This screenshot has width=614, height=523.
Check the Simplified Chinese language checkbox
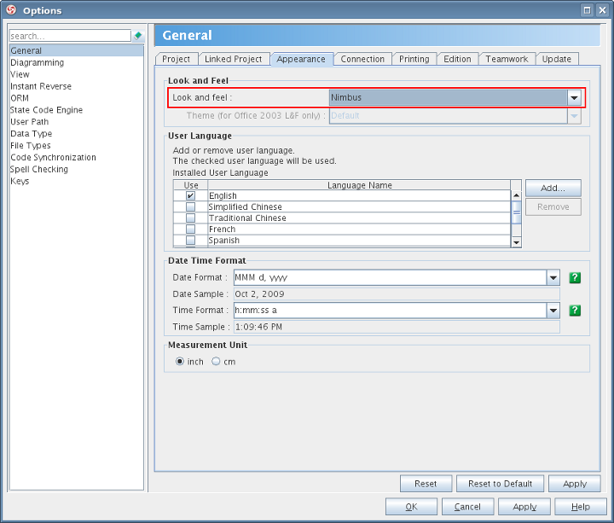(190, 206)
